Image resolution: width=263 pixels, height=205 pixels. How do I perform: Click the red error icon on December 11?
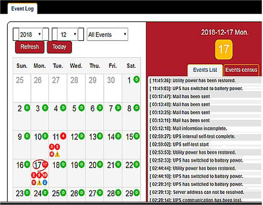[52, 154]
